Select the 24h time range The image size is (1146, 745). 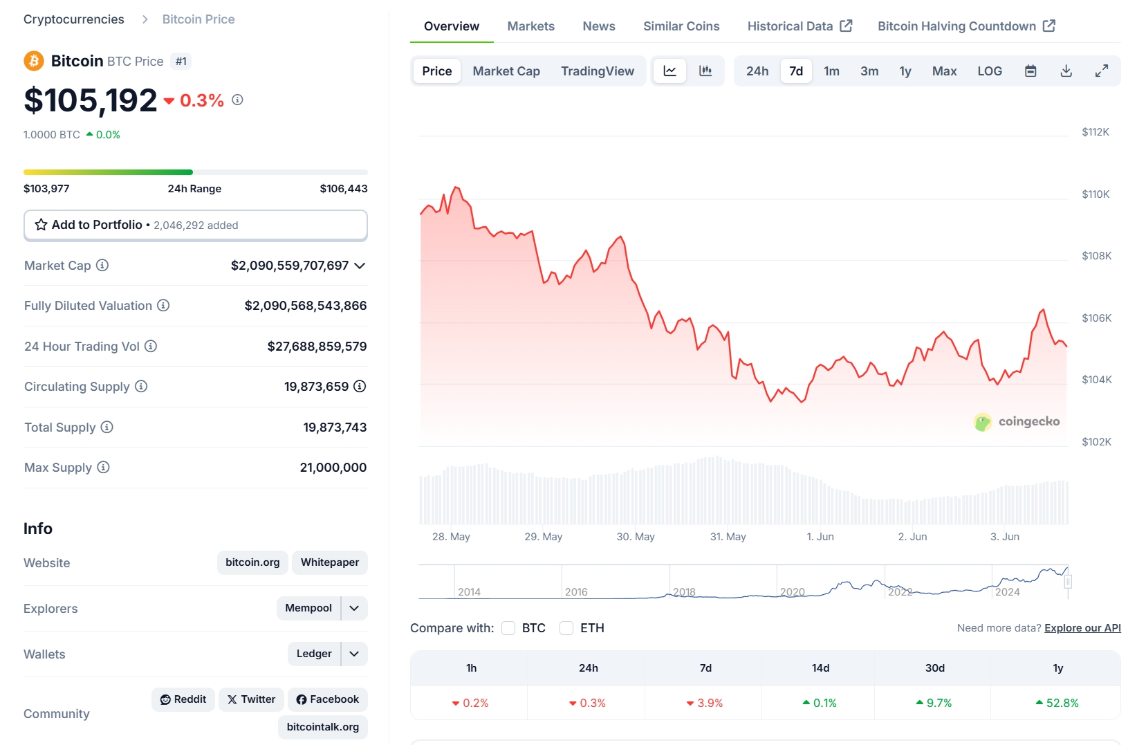(x=757, y=71)
